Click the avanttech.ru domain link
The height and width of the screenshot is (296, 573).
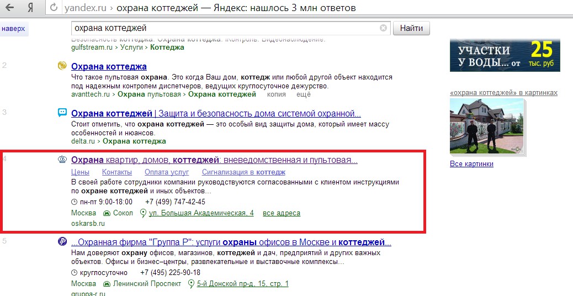[91, 94]
